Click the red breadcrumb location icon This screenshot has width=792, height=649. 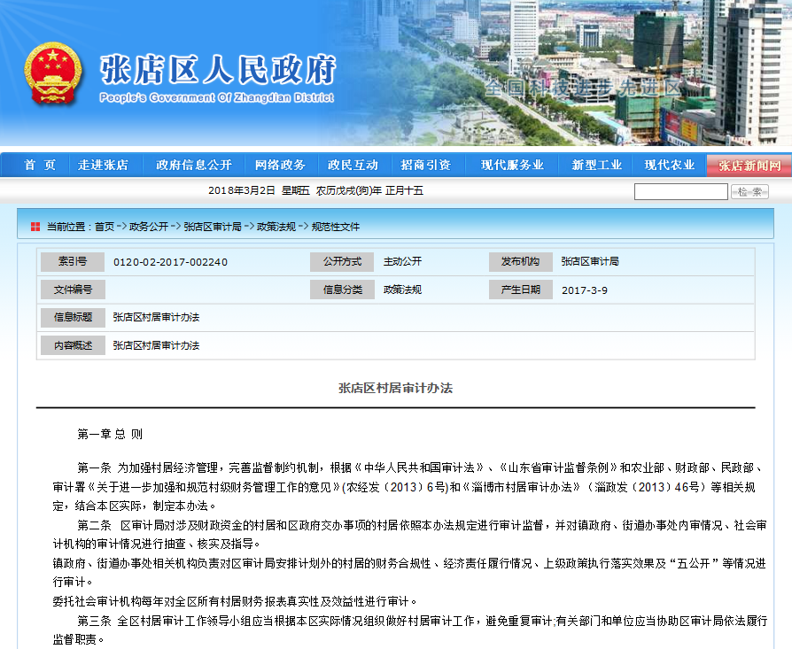[x=35, y=227]
